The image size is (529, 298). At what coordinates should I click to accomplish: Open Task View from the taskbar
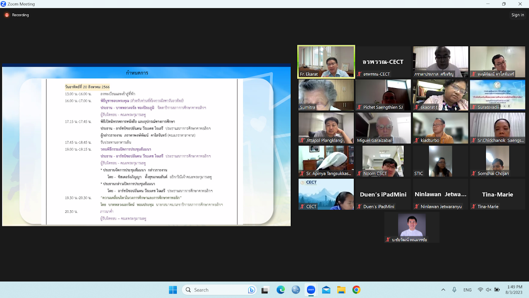(x=265, y=290)
